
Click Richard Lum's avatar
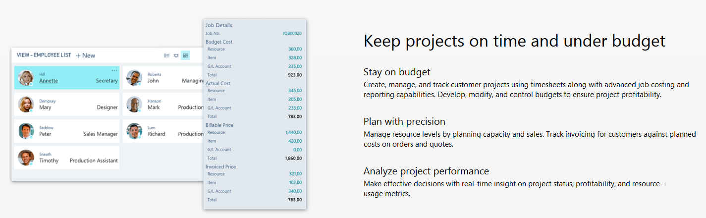point(134,131)
